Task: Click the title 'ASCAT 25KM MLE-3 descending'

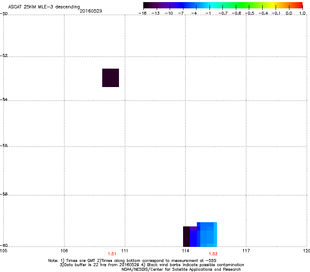Action: (44, 7)
